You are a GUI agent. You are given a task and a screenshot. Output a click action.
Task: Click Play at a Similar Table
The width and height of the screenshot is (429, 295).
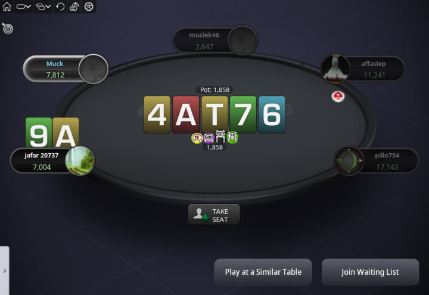pos(263,272)
